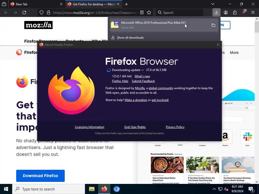Click Make a donation link
259x194 pixels.
pyautogui.click(x=136, y=100)
